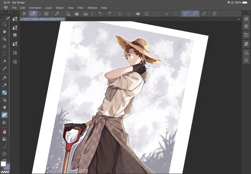Select the Frame border tool

pos(4,154)
